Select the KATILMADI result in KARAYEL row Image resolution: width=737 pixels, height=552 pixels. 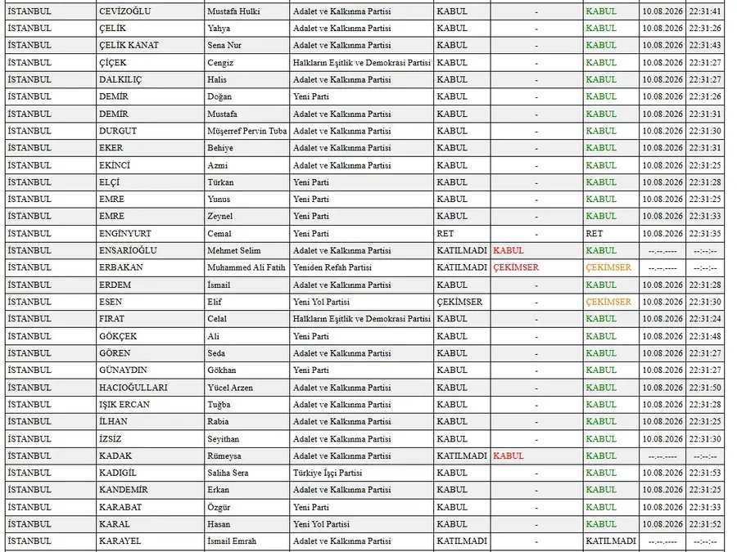[x=611, y=541]
